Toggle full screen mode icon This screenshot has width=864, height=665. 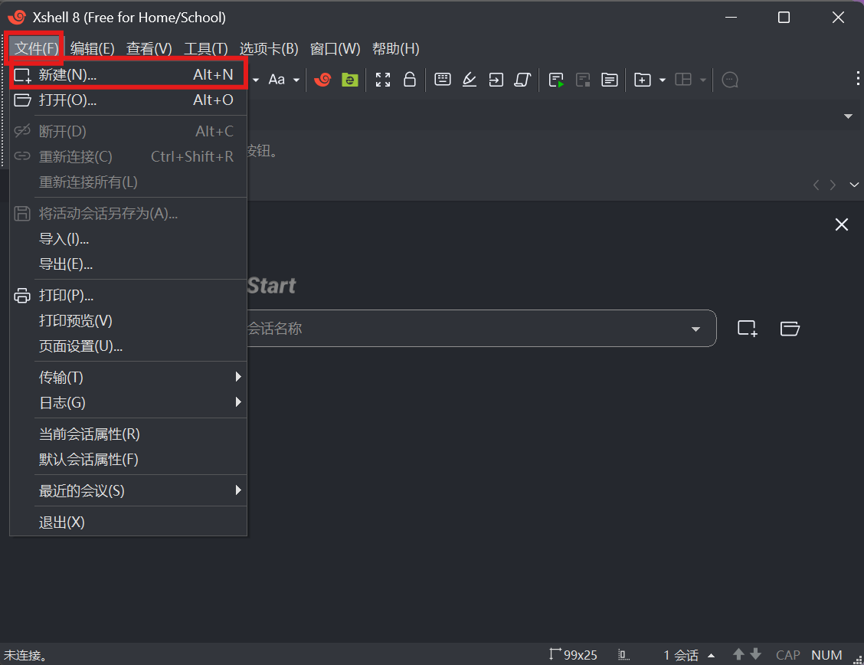(x=383, y=80)
